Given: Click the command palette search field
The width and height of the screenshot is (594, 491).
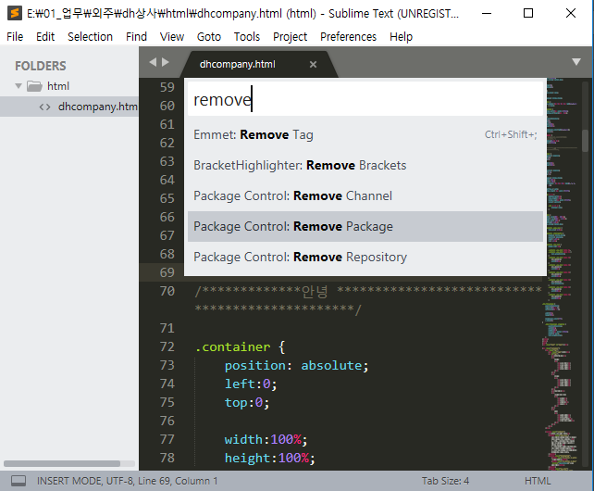Looking at the screenshot, I should coord(365,99).
